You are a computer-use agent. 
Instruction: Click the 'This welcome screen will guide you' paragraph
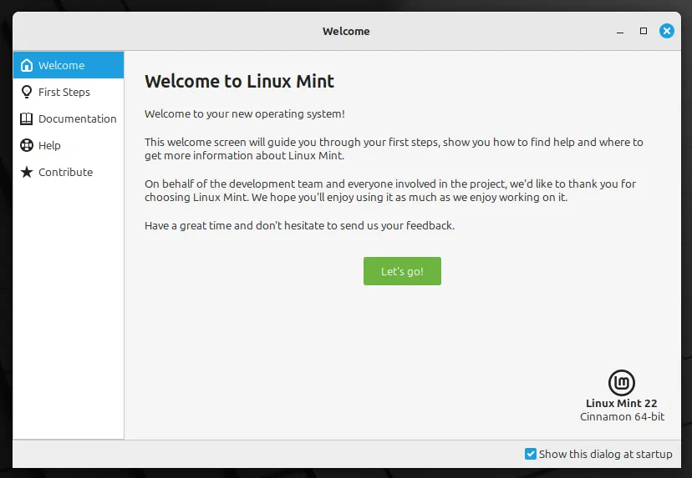[x=394, y=149]
